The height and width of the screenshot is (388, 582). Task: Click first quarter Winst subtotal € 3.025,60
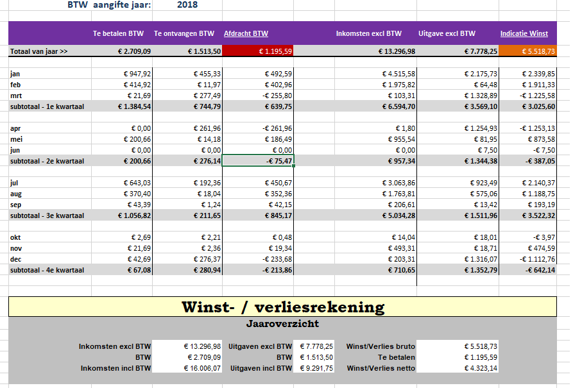pos(538,106)
